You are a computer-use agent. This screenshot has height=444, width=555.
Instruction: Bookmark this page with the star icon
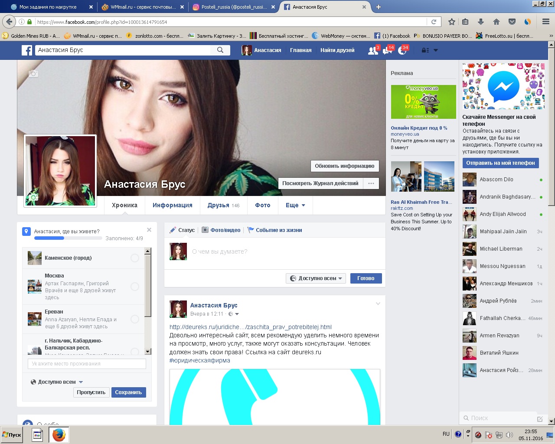451,22
